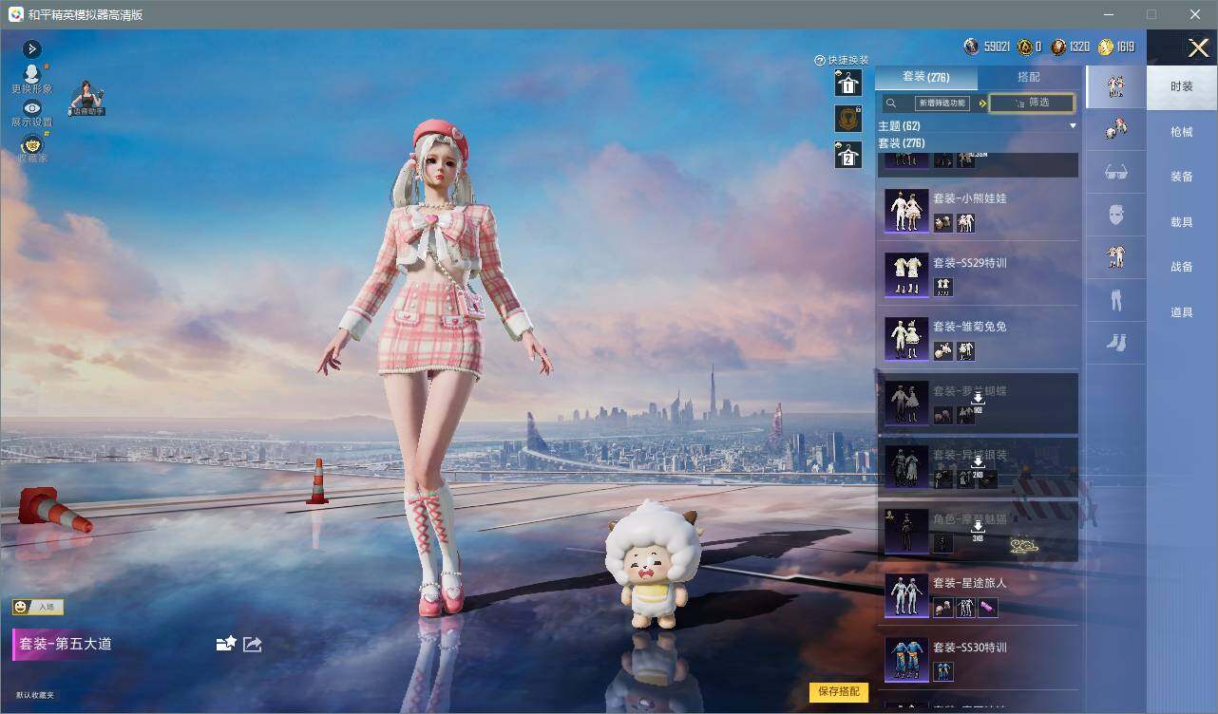This screenshot has height=714, width=1218.
Task: Select the 套装-SS30特训 outfit thumbnail
Action: [x=906, y=659]
